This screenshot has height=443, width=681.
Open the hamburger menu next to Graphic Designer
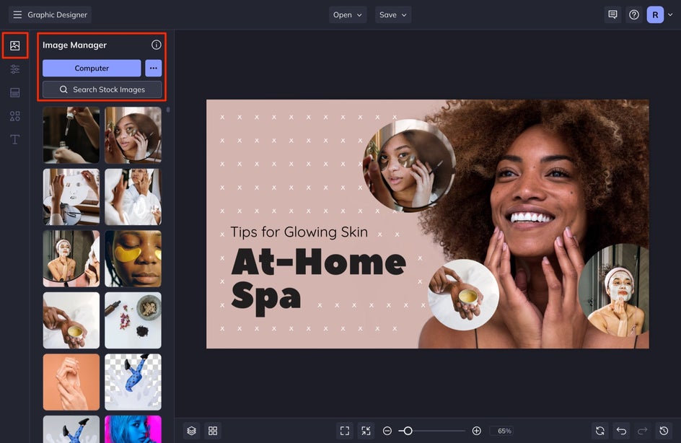tap(17, 14)
